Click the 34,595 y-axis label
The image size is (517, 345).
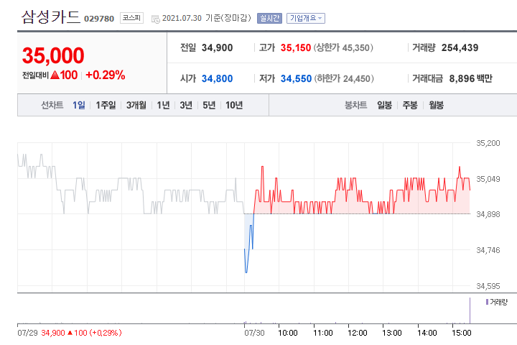[488, 286]
